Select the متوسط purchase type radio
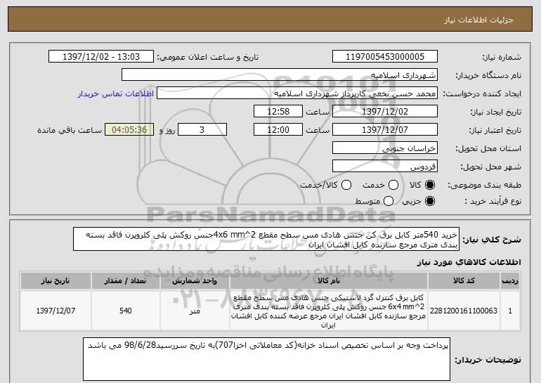The image size is (541, 383). point(389,201)
